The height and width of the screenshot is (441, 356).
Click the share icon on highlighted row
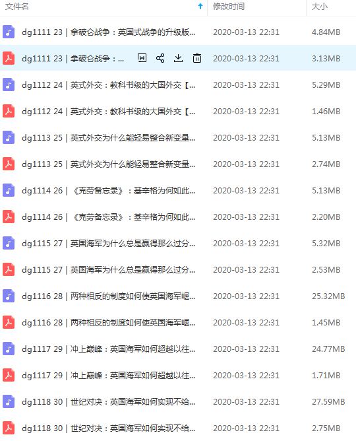[160, 58]
